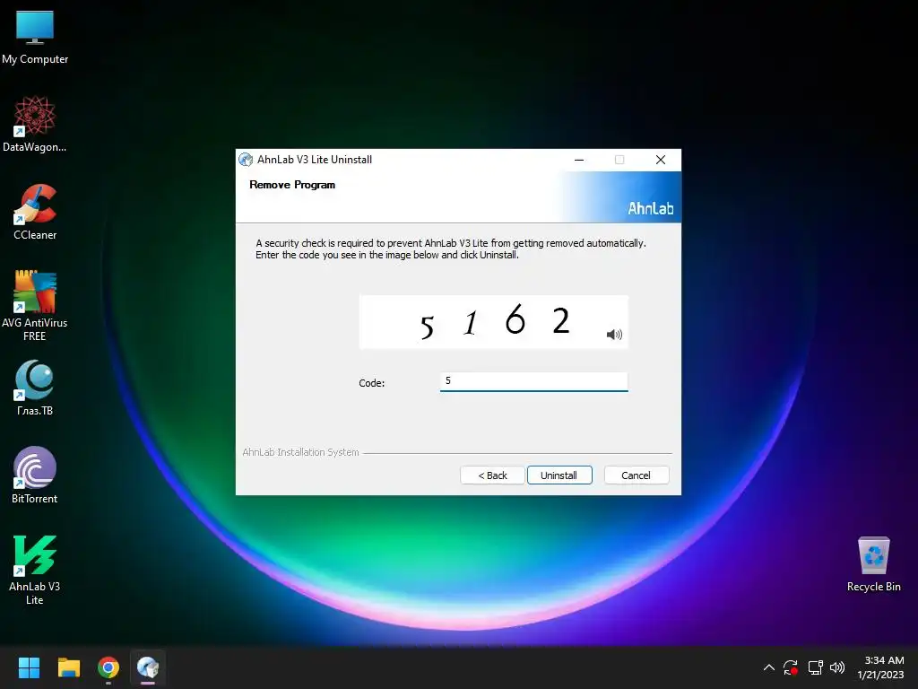Open Google Chrome from the taskbar

point(108,667)
